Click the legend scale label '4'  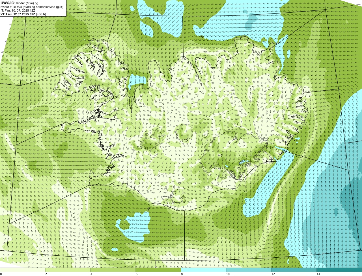tap(91, 274)
